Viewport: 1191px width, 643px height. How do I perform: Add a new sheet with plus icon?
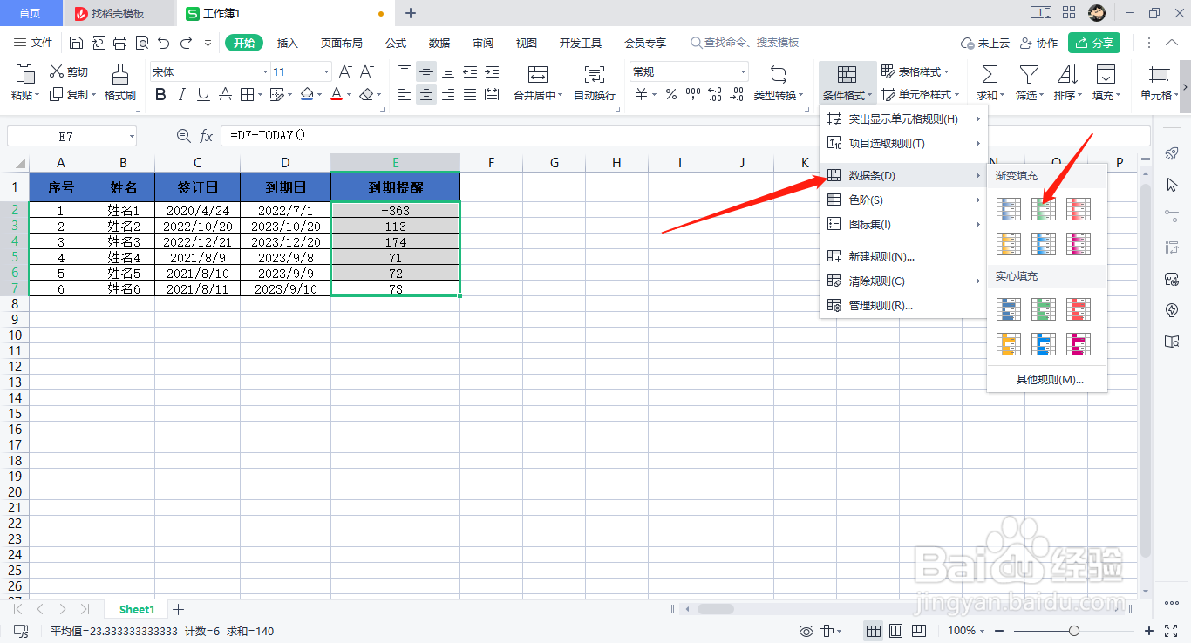tap(179, 609)
